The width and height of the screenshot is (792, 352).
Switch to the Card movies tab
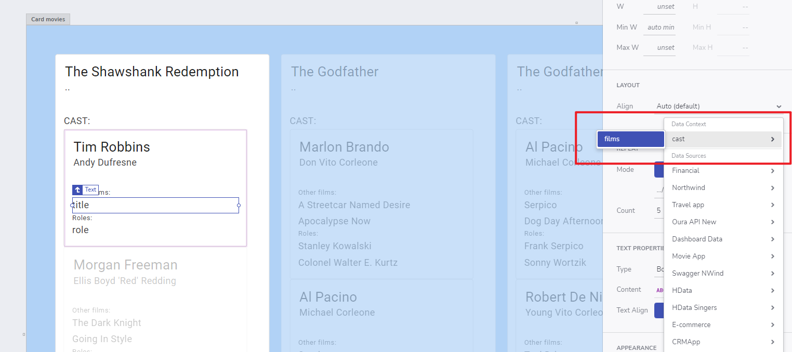[x=48, y=19]
